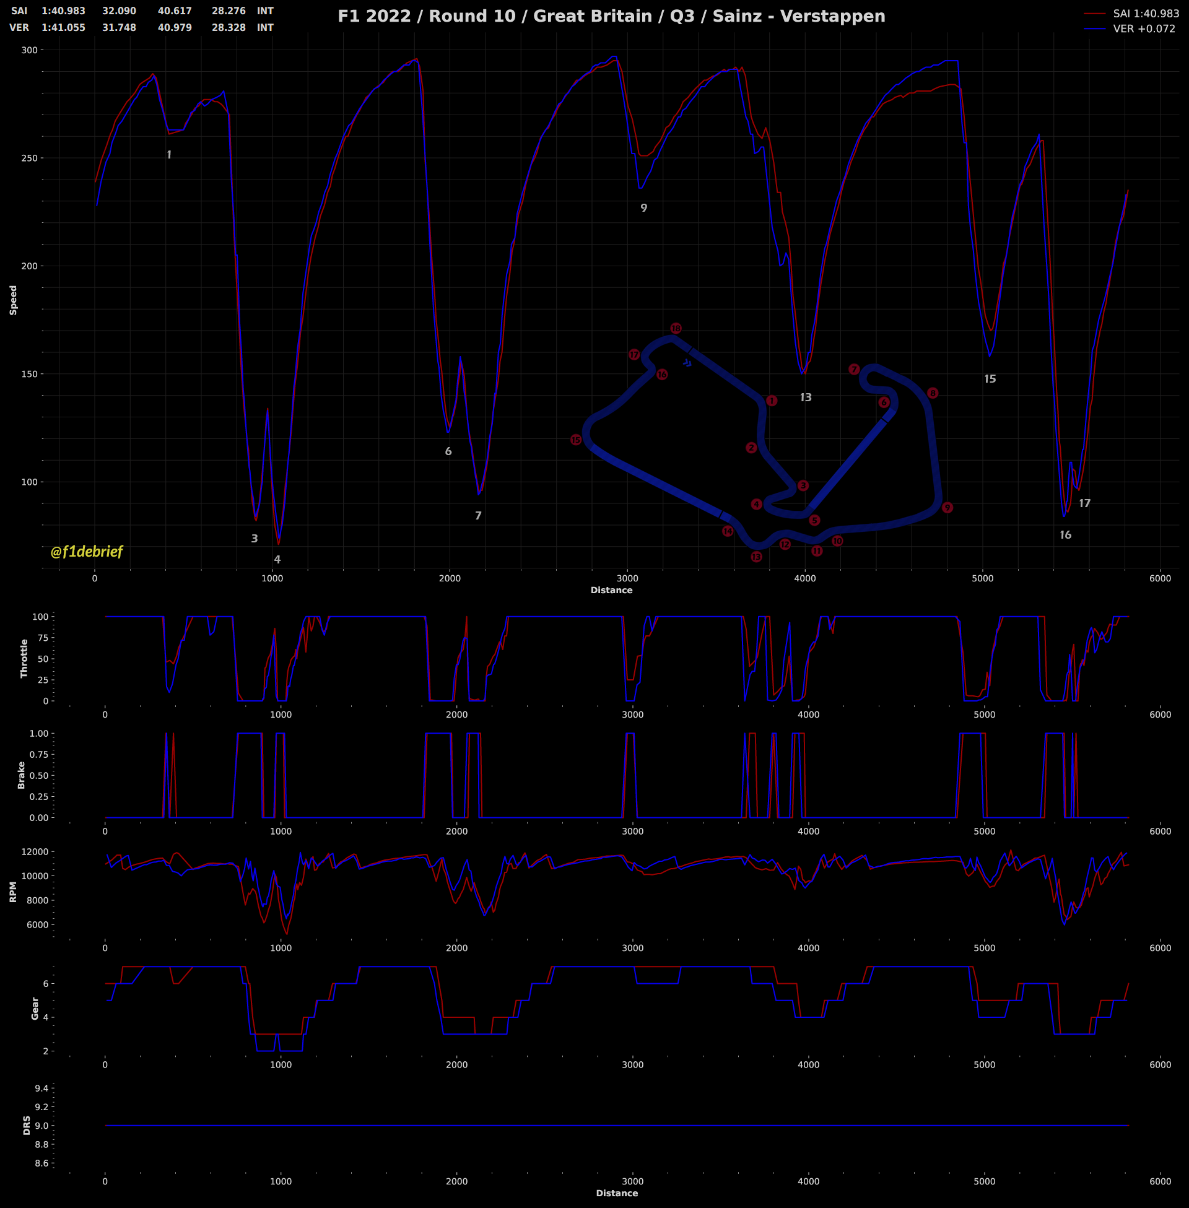Click the 75 tick on Throttle axis
Screen dimensions: 1189x1208
(x=43, y=637)
